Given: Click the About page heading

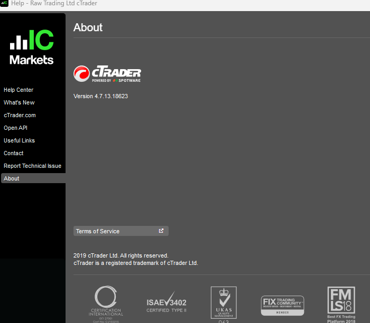Looking at the screenshot, I should pos(88,27).
